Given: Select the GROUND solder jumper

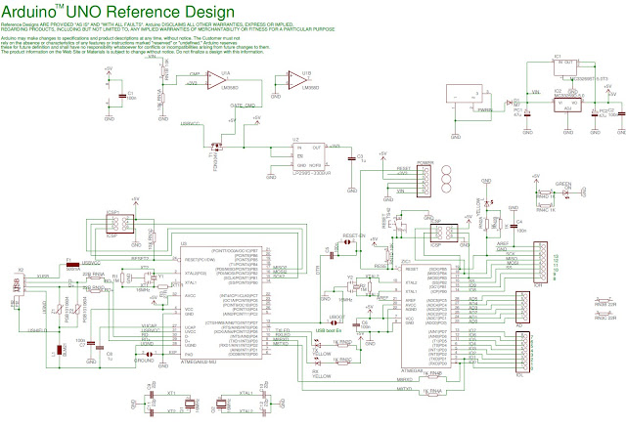Looking at the screenshot, I should [x=150, y=354].
